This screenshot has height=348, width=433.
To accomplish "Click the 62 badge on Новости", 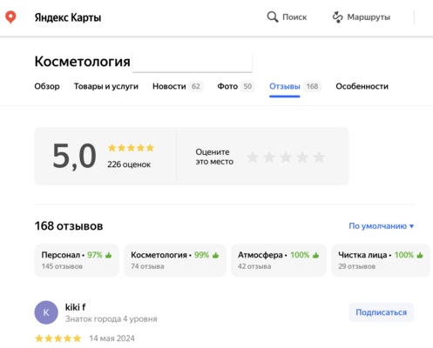I will click(196, 86).
